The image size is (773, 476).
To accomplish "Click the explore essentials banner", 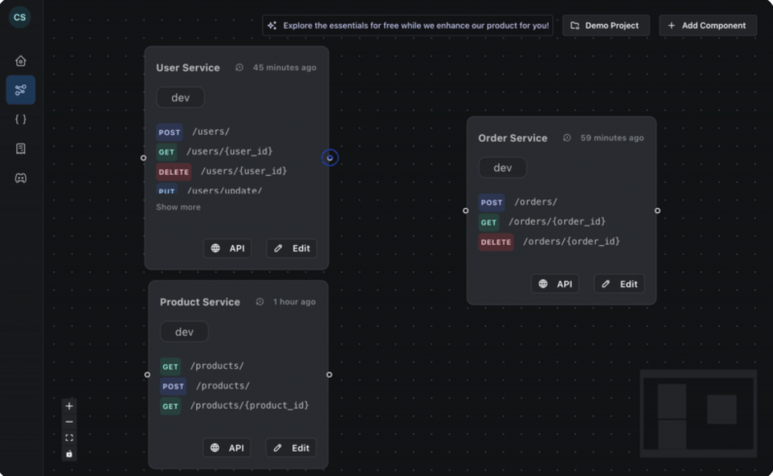I will 408,25.
